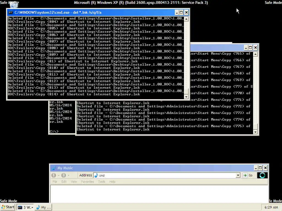The image size is (282, 211).
Task: Open the Edit menu in My Music
Action: coord(64,182)
